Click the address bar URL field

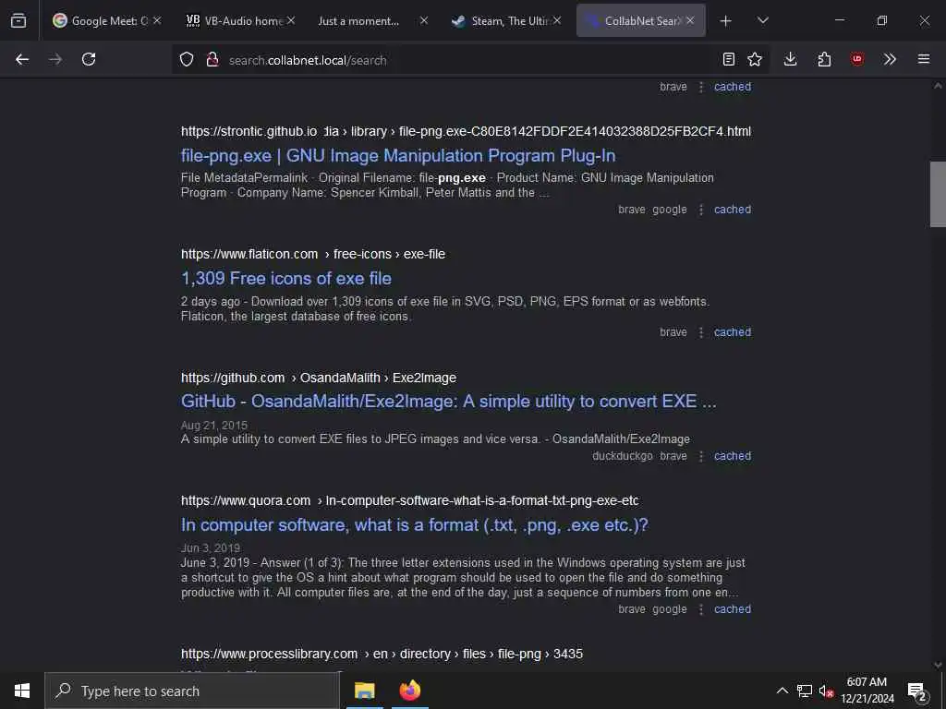pos(470,60)
